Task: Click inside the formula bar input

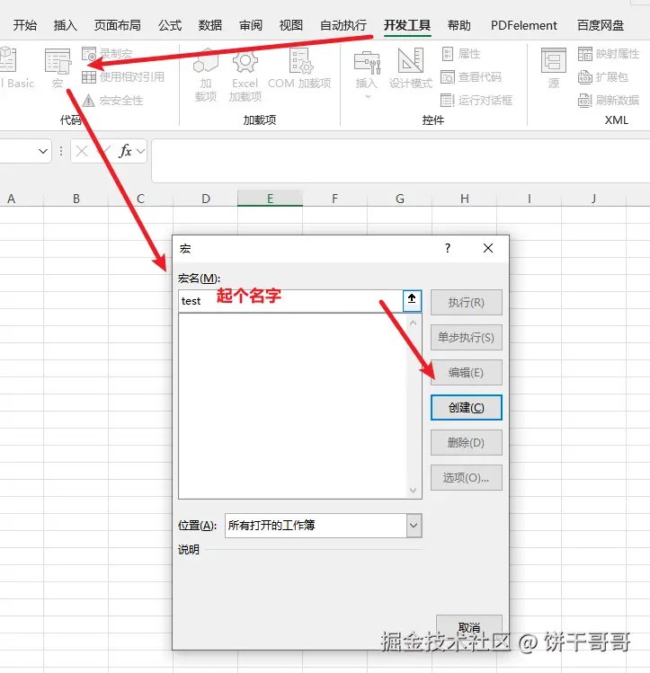Action: point(400,161)
